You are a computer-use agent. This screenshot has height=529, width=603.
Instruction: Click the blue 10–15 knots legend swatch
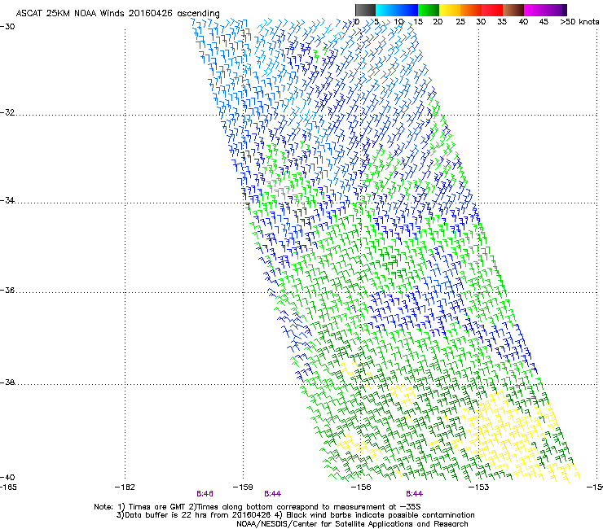[x=407, y=10]
